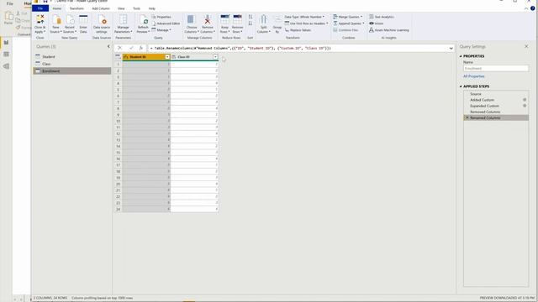Open Data source settings
This screenshot has height=302, width=538.
(x=102, y=24)
